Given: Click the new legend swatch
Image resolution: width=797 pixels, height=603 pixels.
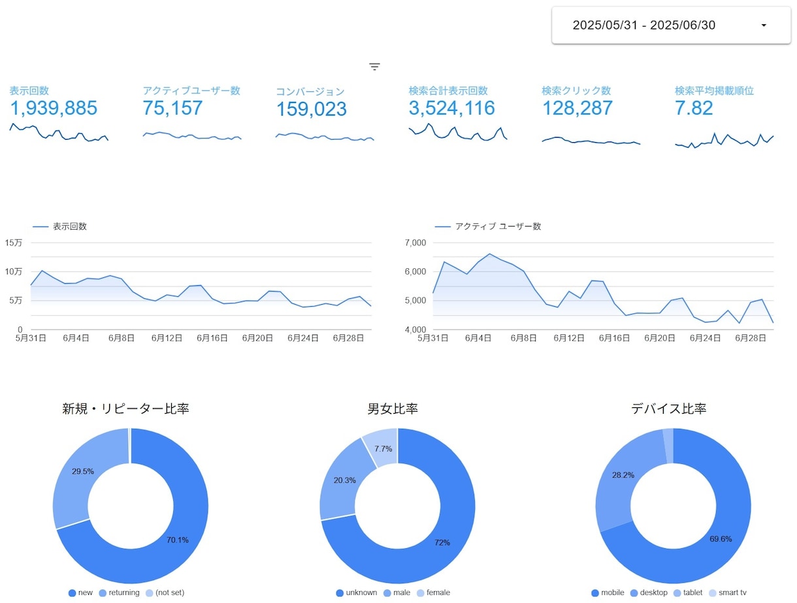Looking at the screenshot, I should pos(72,593).
